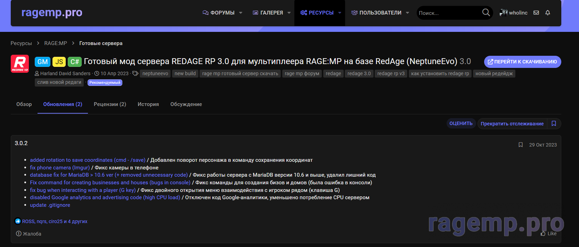Open the 3.0.2 update title

(x=21, y=143)
